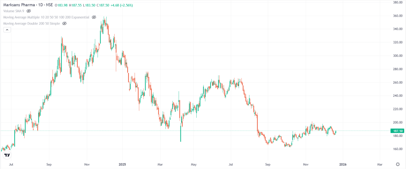Click the TradingView logo icon
This screenshot has width=406, height=169.
tap(7, 155)
